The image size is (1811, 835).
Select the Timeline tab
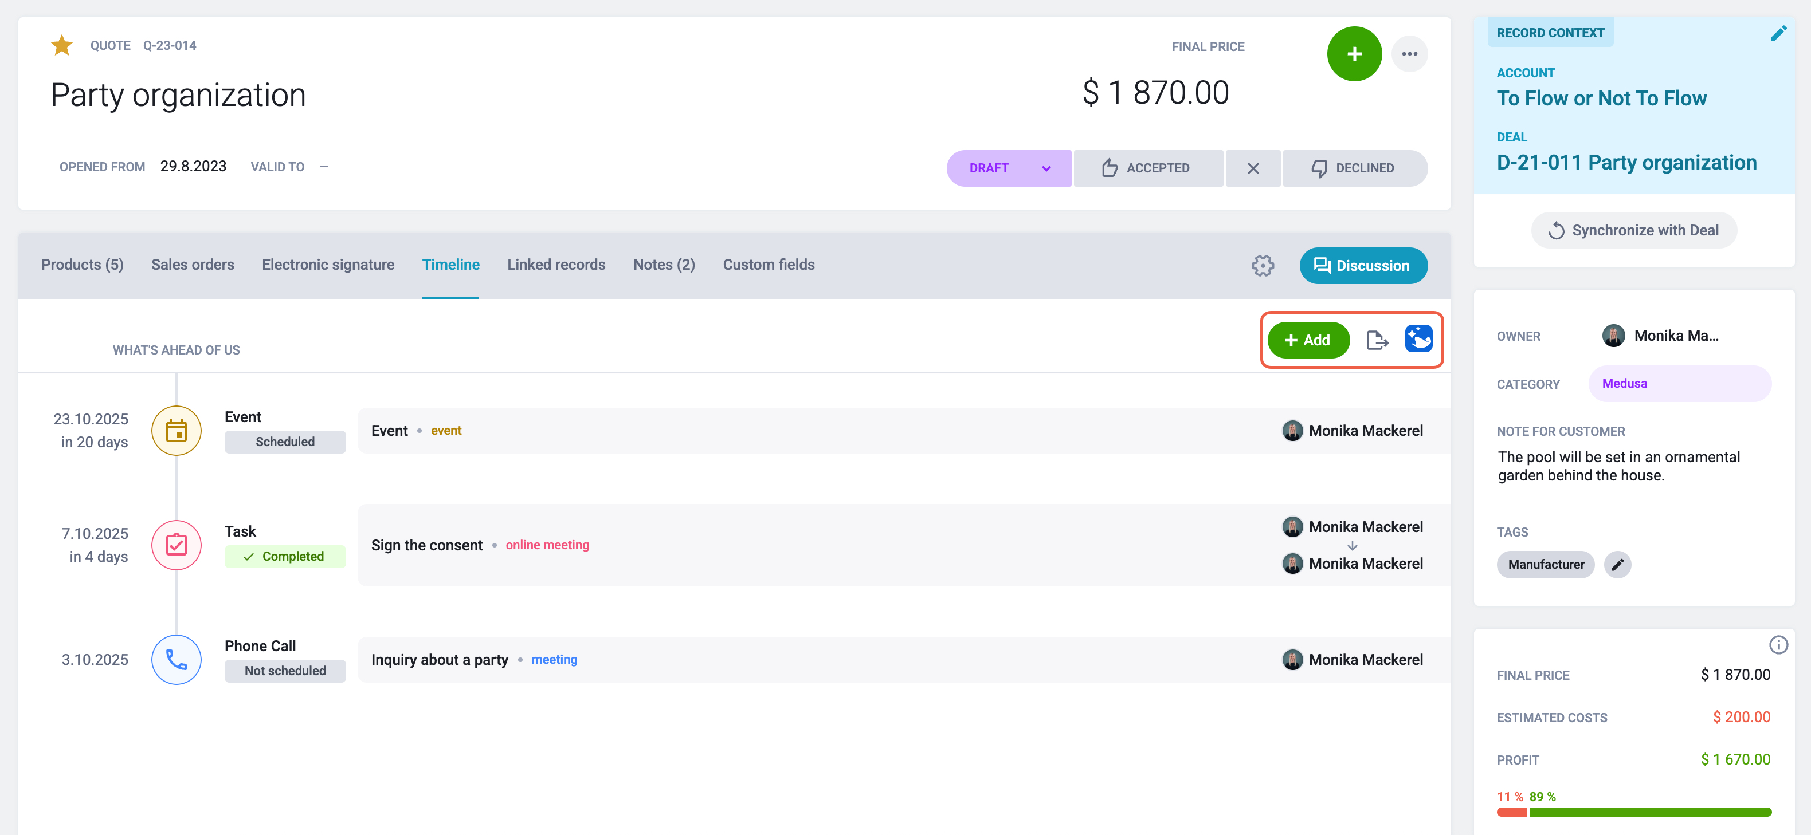pos(450,265)
